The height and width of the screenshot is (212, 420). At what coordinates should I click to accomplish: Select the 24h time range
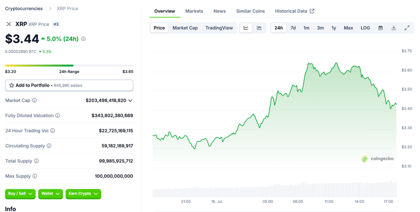coord(278,28)
